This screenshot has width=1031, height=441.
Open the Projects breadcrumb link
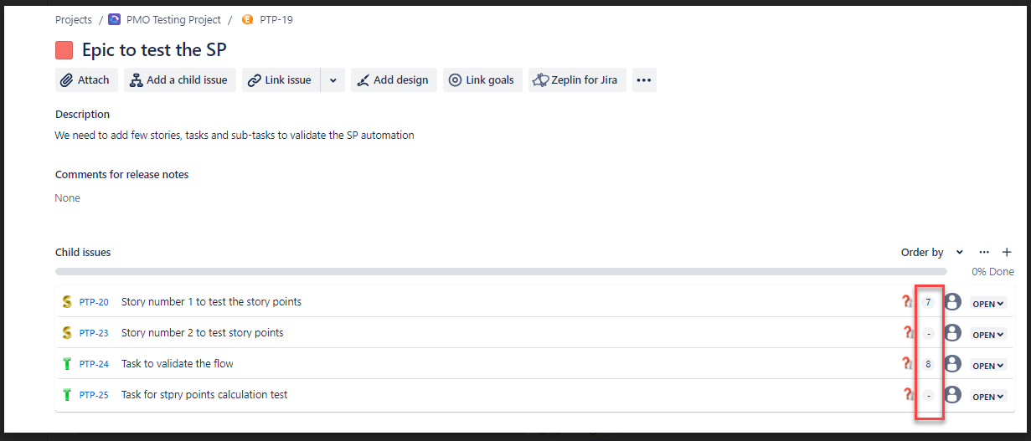pyautogui.click(x=74, y=19)
